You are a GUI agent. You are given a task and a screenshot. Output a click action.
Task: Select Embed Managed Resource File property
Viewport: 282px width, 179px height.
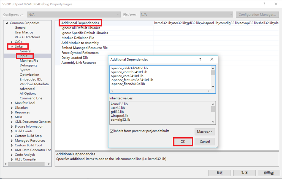click(85, 48)
